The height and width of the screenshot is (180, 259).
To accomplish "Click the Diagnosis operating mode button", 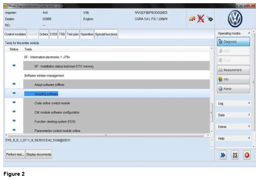I will pyautogui.click(x=233, y=42).
